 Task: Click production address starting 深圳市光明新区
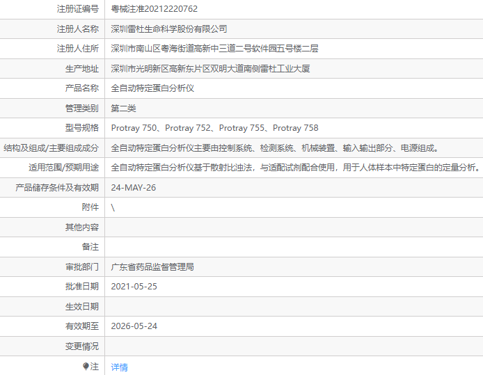click(210, 69)
